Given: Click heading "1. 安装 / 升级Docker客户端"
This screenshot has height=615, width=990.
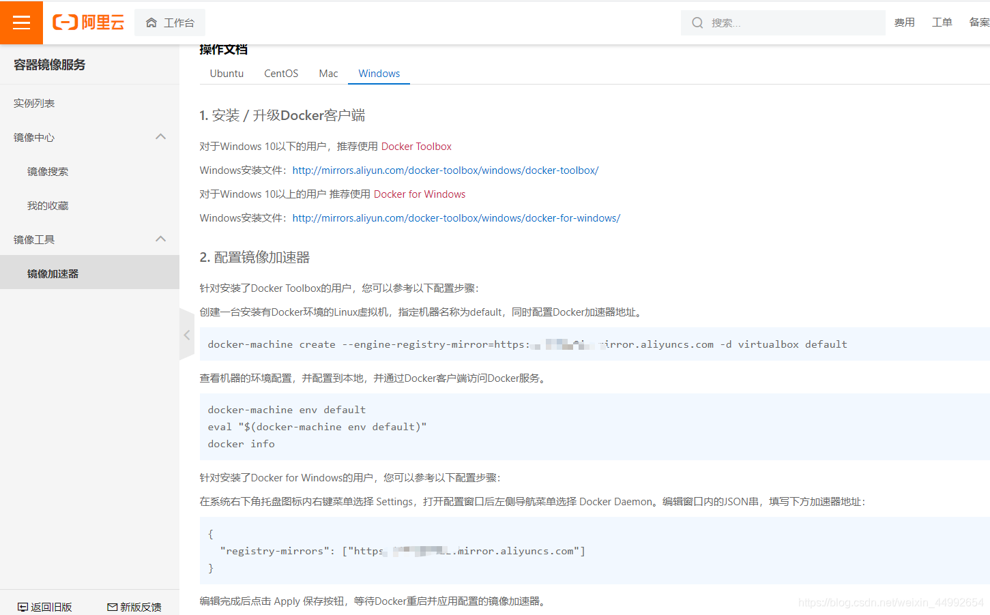Looking at the screenshot, I should point(282,115).
